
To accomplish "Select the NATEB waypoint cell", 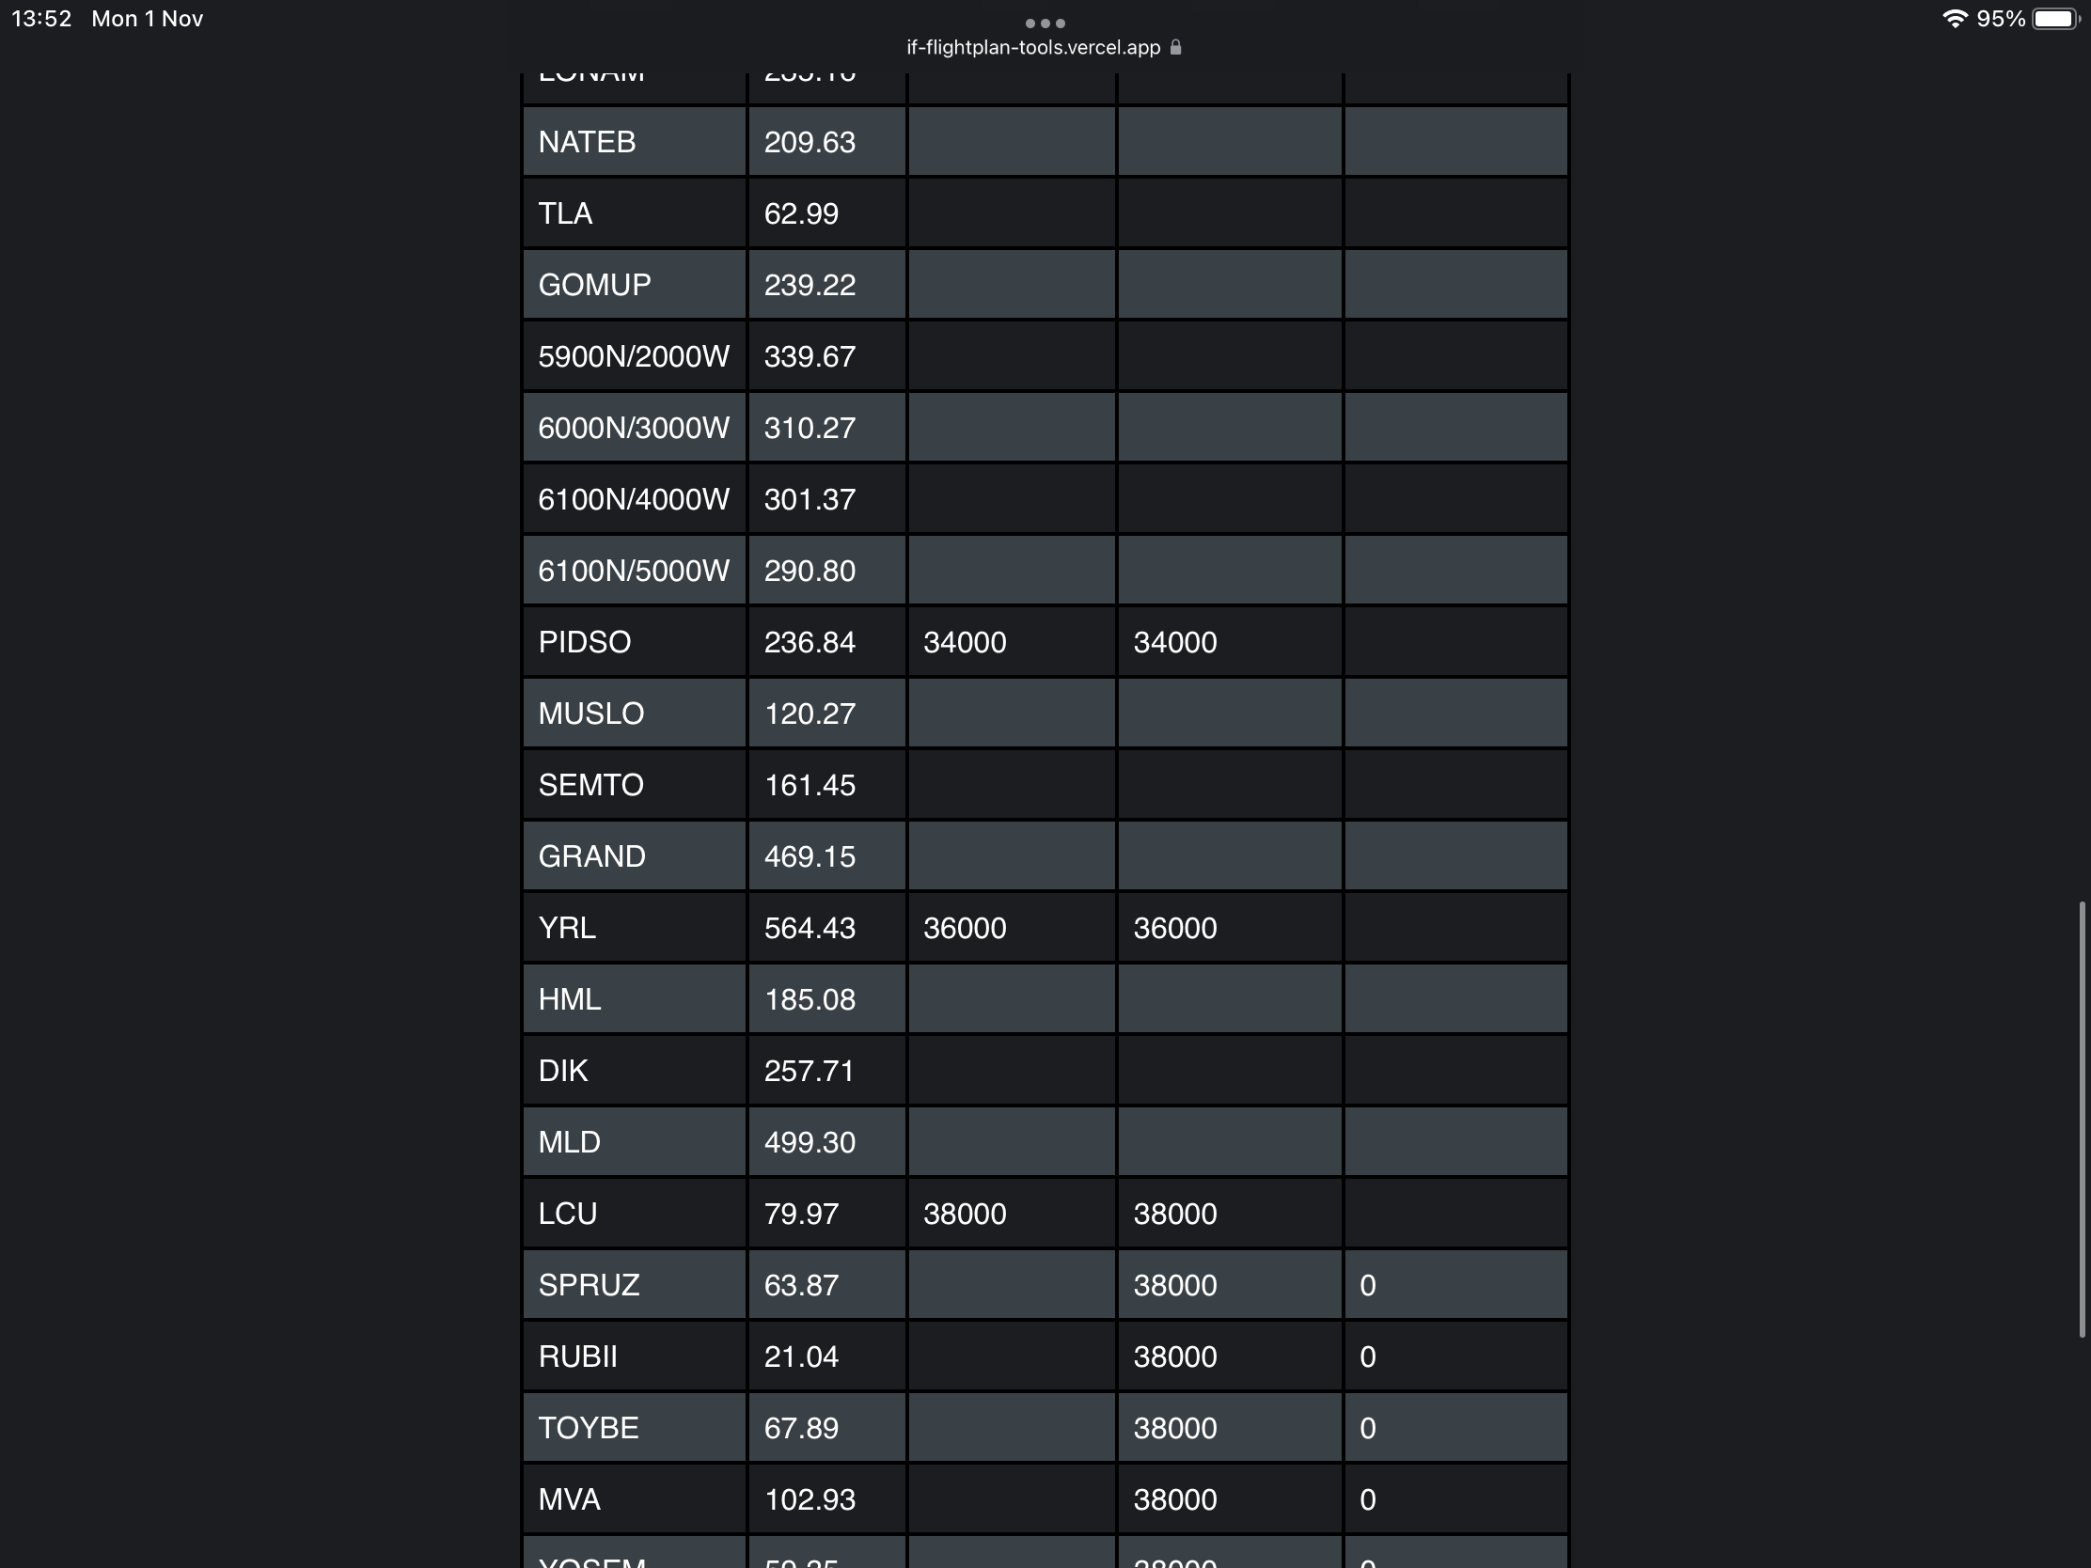I will [587, 142].
